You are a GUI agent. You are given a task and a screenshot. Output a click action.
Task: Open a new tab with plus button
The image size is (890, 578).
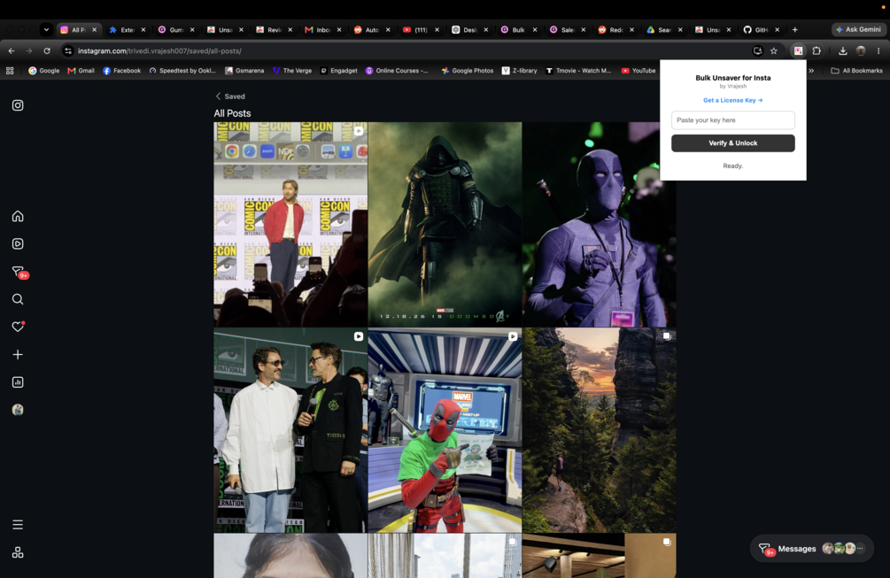(794, 29)
